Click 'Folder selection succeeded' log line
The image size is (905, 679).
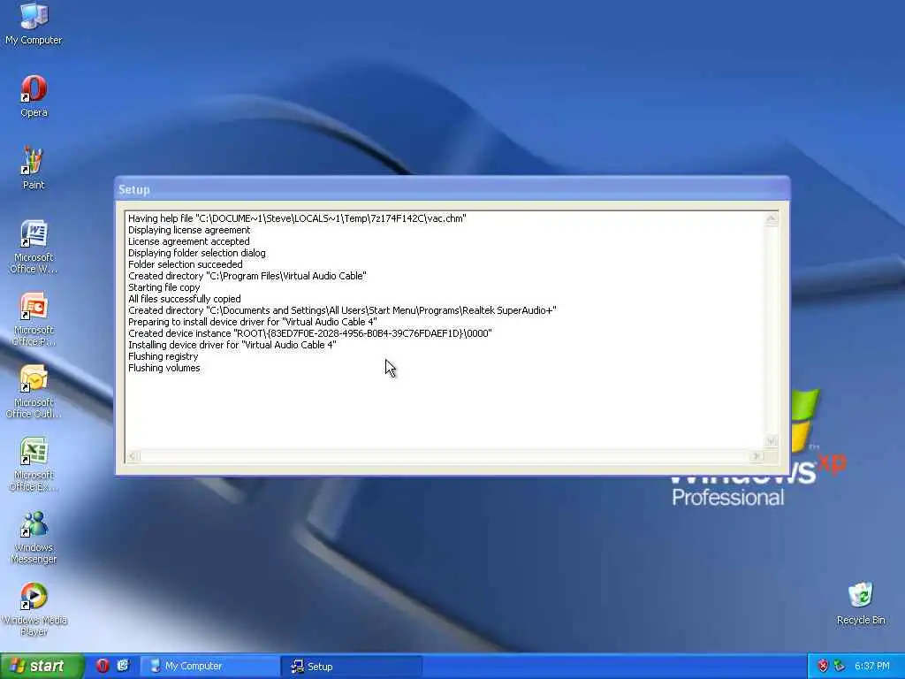(185, 264)
